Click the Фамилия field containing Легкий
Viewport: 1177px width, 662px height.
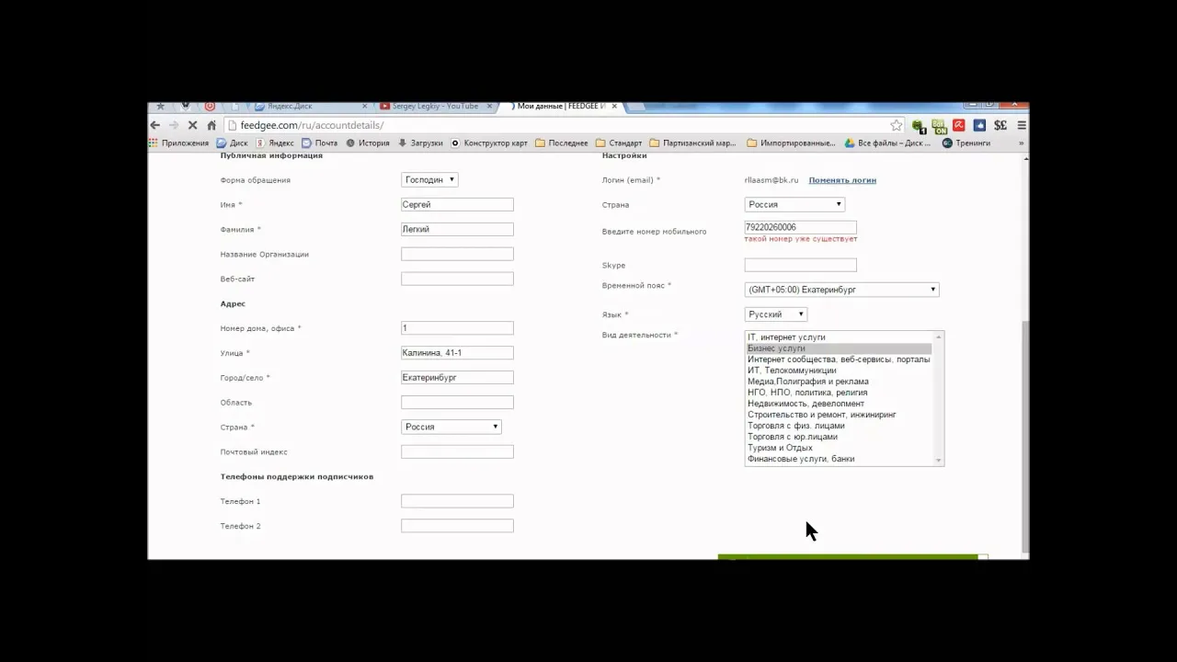(x=457, y=230)
